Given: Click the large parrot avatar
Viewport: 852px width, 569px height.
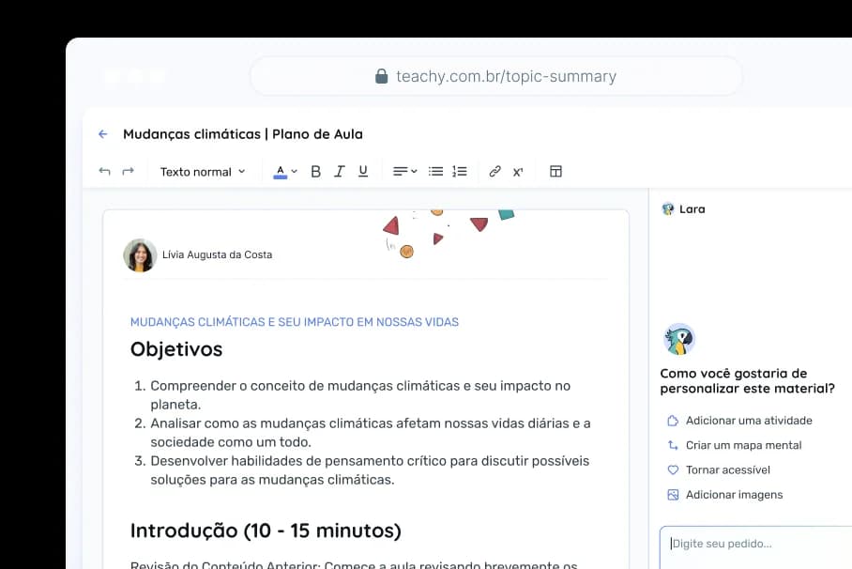Looking at the screenshot, I should tap(679, 340).
